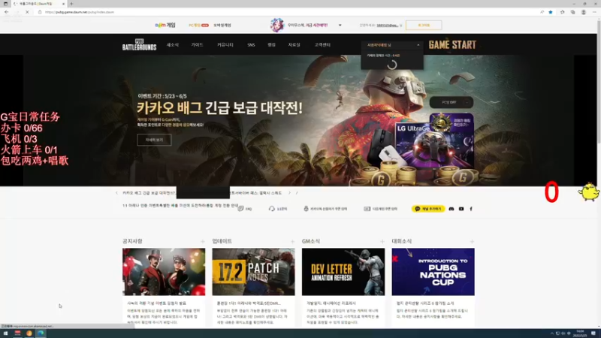
Task: Open a new browser tab
Action: point(71,4)
